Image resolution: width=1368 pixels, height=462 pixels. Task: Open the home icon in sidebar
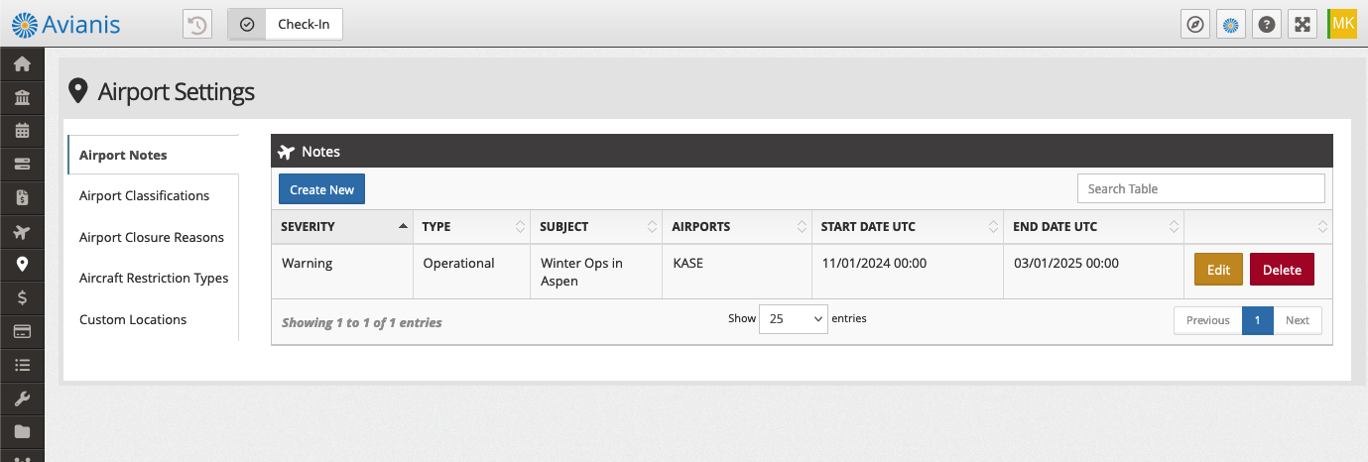click(22, 64)
